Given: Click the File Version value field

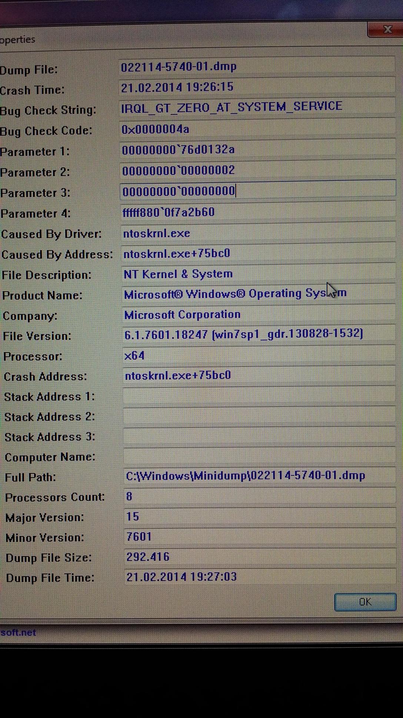Looking at the screenshot, I should [259, 334].
